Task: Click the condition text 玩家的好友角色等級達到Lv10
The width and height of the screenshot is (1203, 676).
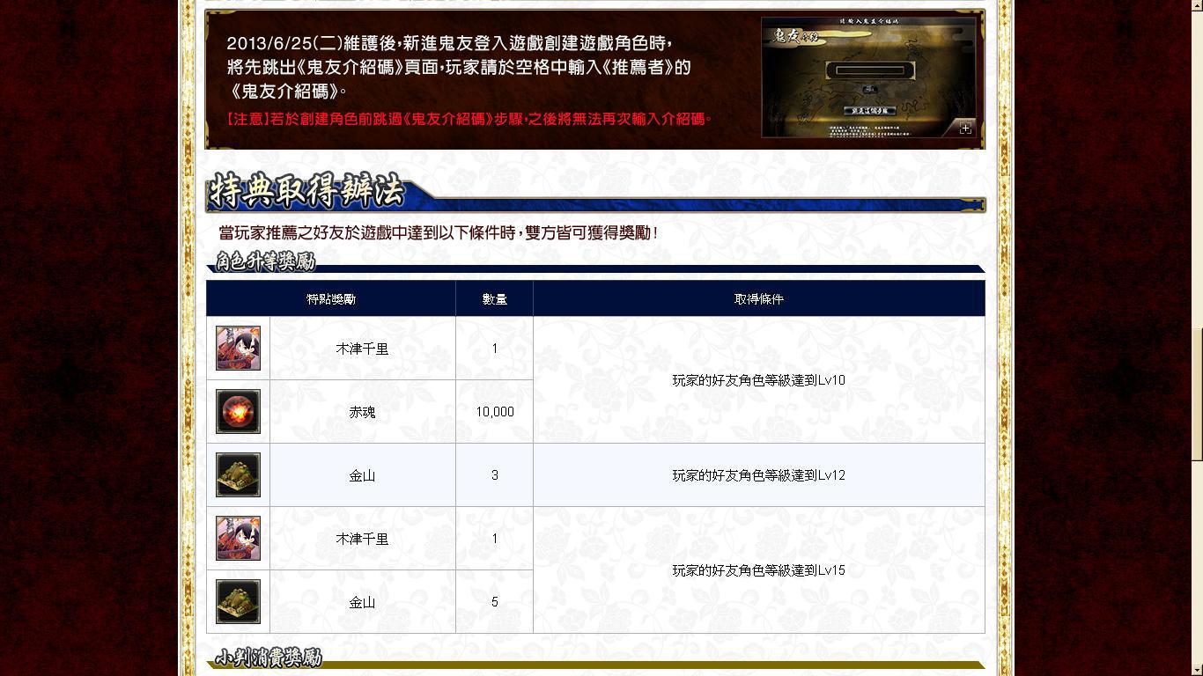Action: [x=759, y=380]
